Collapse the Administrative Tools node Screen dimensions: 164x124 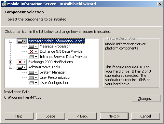coord(10,67)
